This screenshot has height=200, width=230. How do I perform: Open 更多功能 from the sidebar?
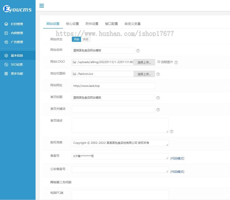click(18, 74)
